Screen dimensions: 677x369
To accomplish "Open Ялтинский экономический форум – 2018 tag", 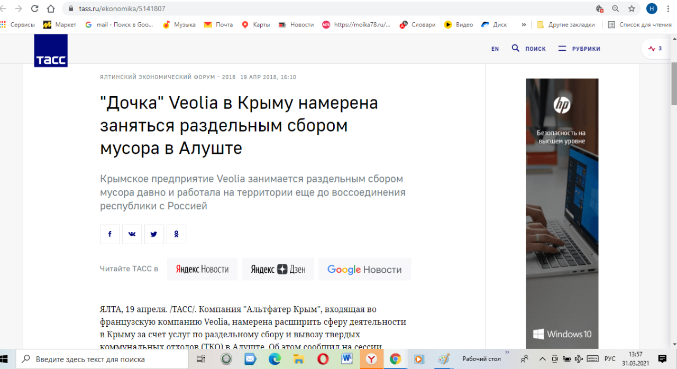I will (x=168, y=77).
